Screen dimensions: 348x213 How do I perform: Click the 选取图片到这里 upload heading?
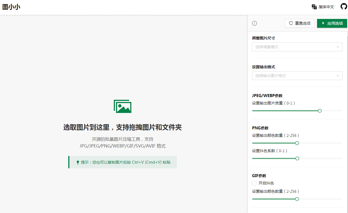tap(123, 127)
